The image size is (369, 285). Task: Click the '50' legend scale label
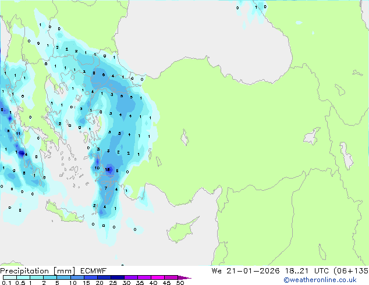180,283
